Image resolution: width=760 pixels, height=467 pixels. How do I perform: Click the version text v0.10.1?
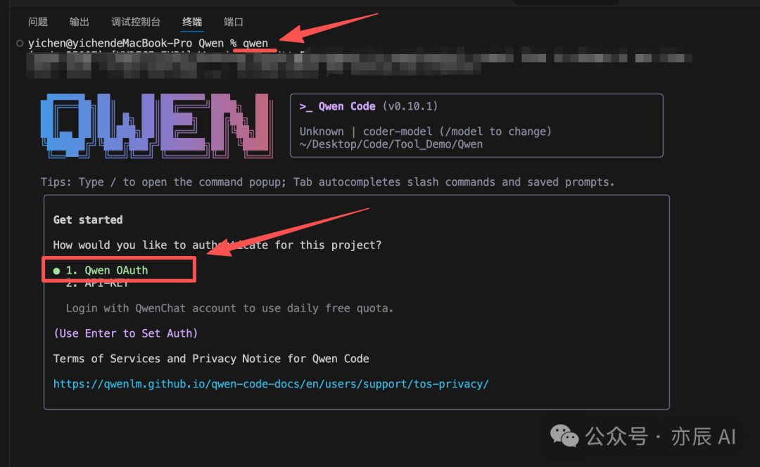(410, 107)
